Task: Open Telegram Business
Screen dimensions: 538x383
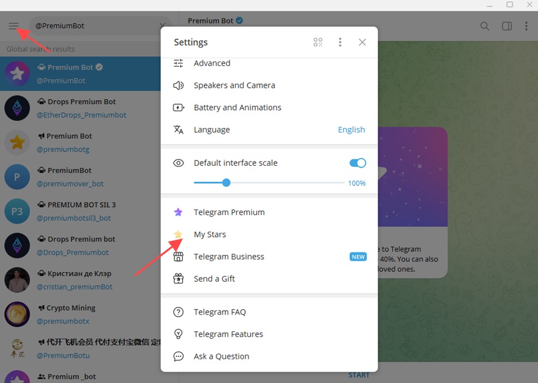Action: (x=269, y=257)
